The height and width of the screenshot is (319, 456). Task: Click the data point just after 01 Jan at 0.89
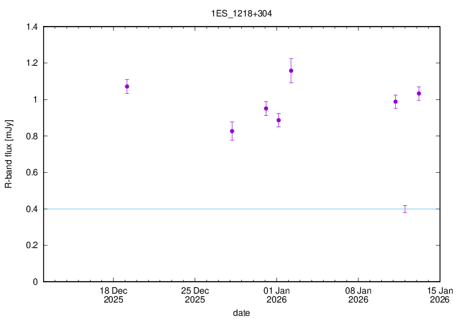tap(279, 120)
